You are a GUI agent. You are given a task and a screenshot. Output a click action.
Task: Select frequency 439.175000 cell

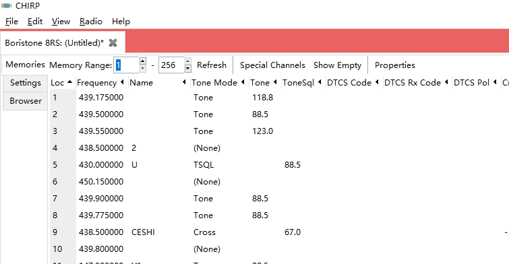(x=101, y=97)
